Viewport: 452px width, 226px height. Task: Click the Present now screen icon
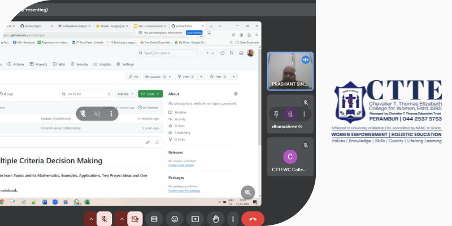[x=195, y=219]
